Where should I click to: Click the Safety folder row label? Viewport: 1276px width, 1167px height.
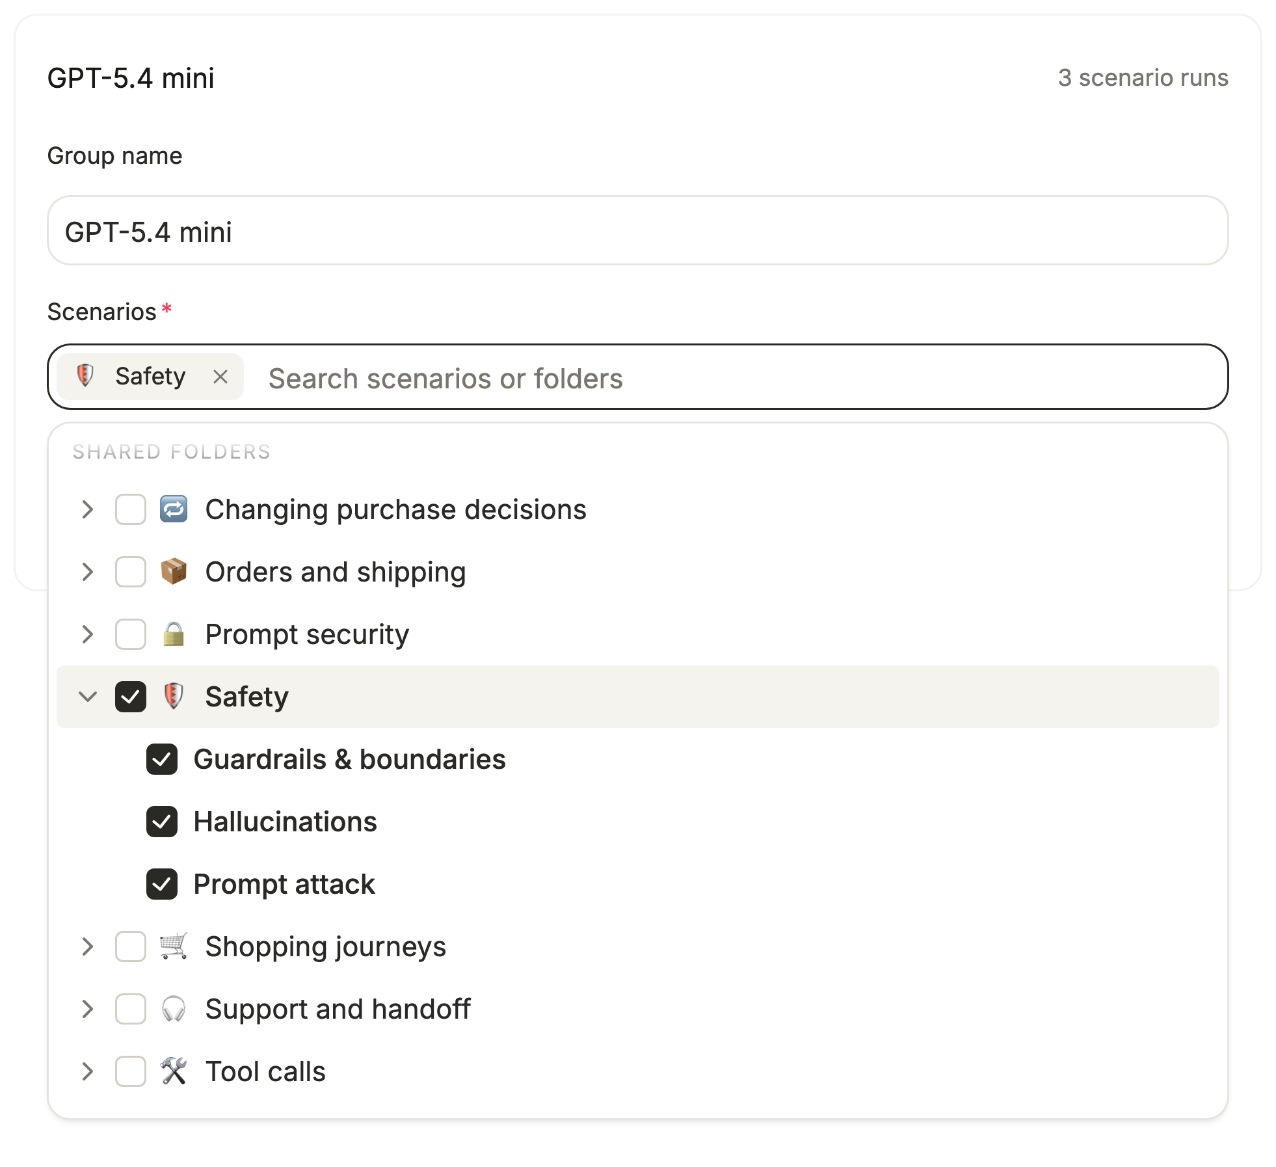246,697
